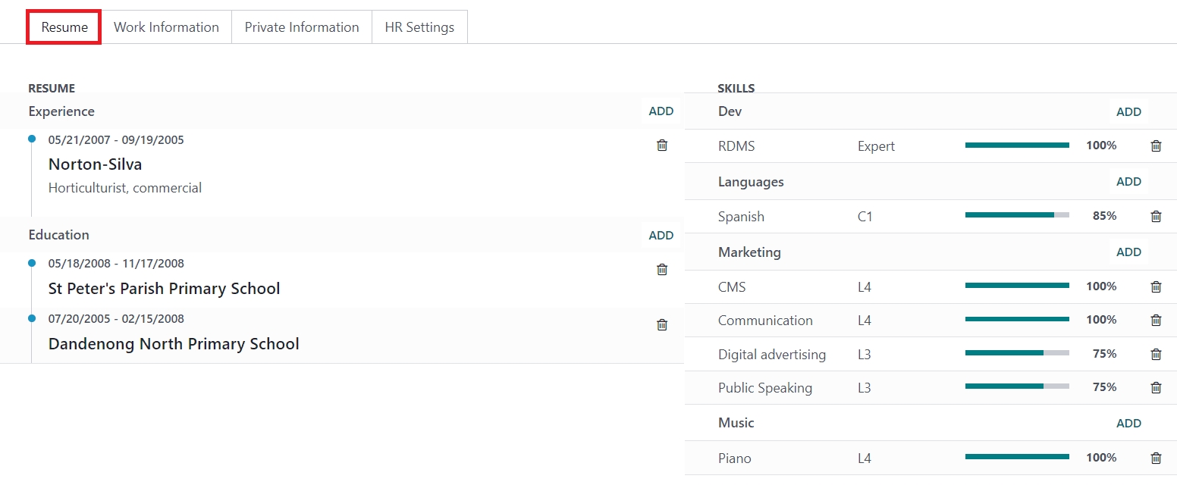This screenshot has width=1177, height=485.
Task: Remove the RDMS skill with trash icon
Action: [1156, 146]
